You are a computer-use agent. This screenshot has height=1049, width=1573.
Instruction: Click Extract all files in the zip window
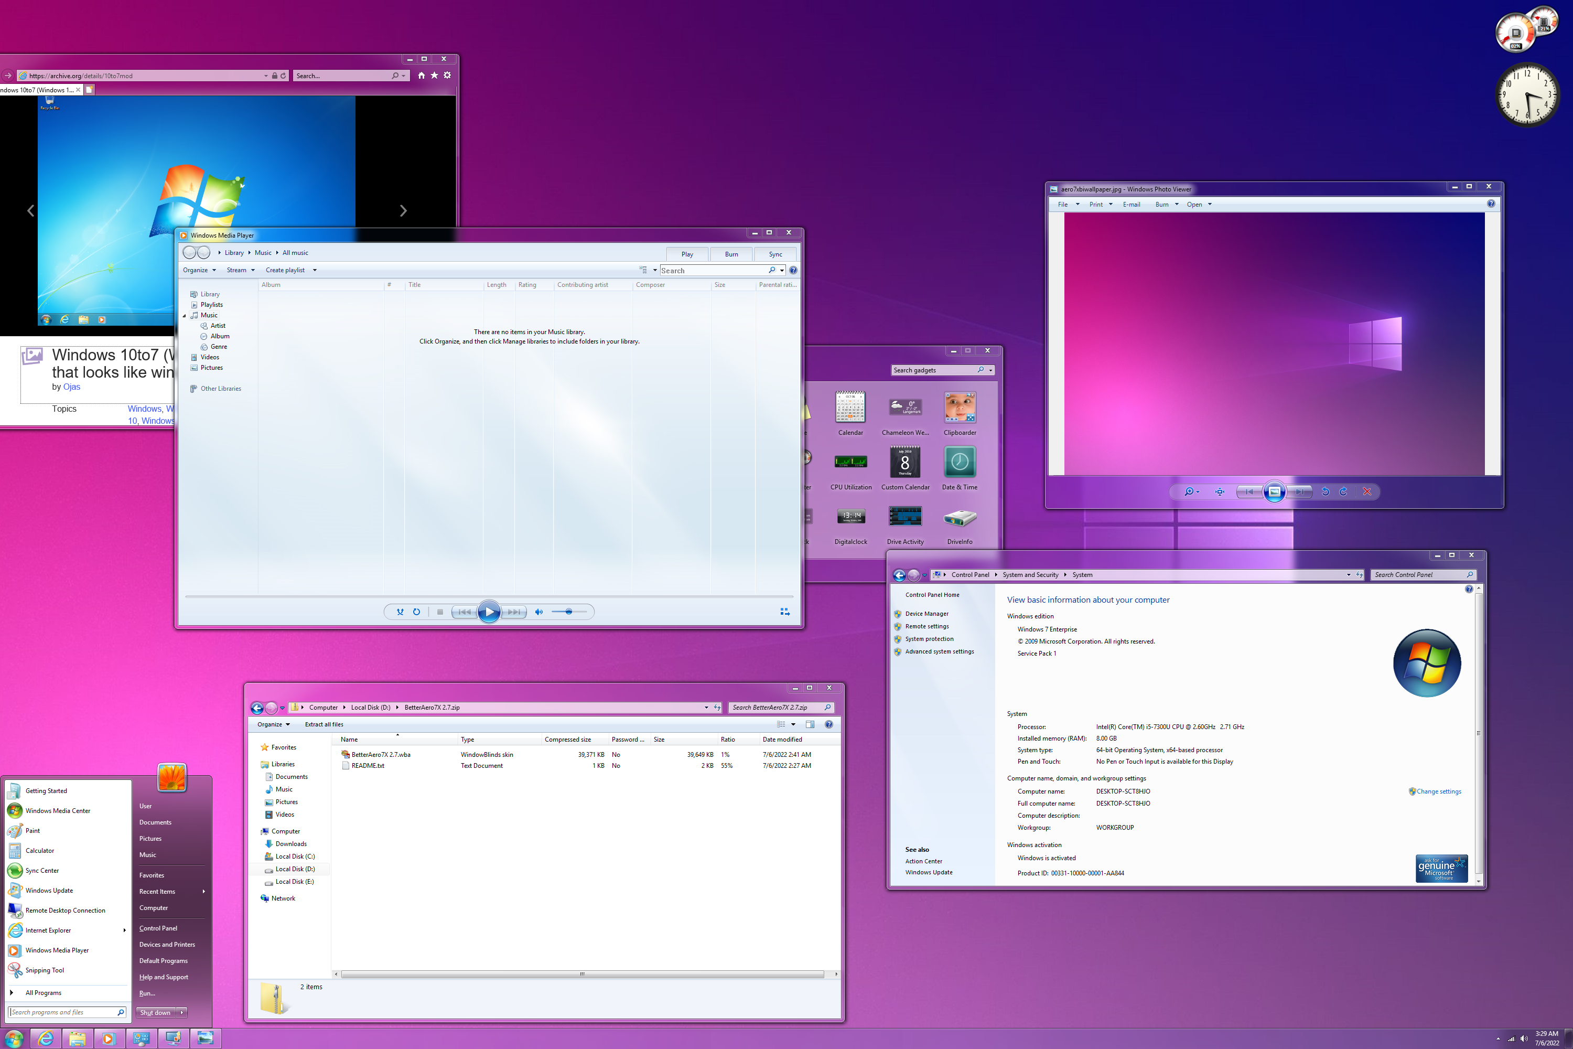click(324, 724)
